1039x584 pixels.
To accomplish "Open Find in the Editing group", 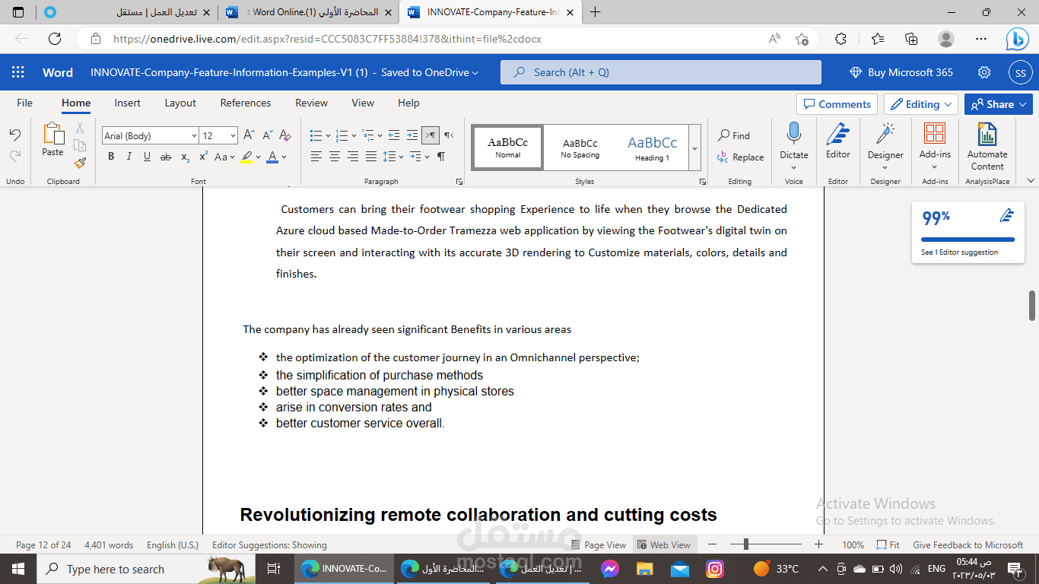I will pyautogui.click(x=734, y=135).
